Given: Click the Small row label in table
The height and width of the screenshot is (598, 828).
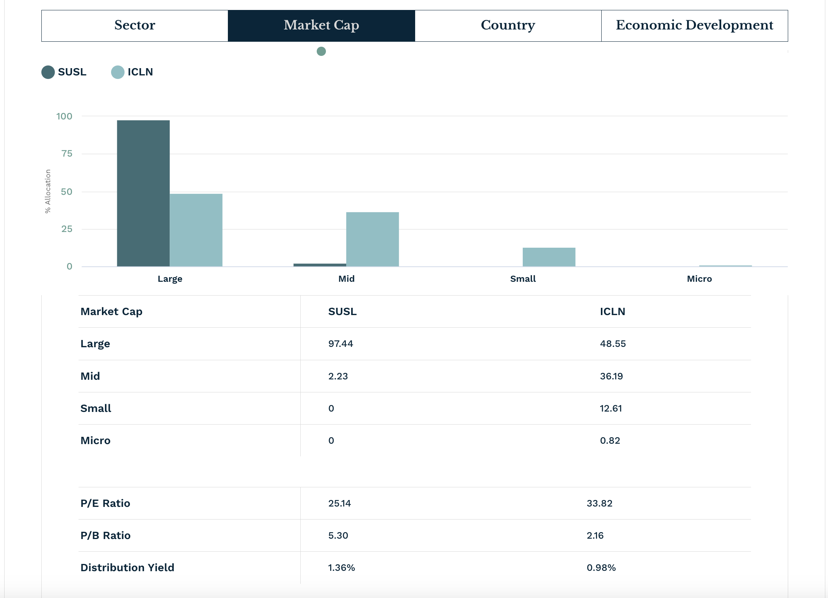Looking at the screenshot, I should [96, 408].
